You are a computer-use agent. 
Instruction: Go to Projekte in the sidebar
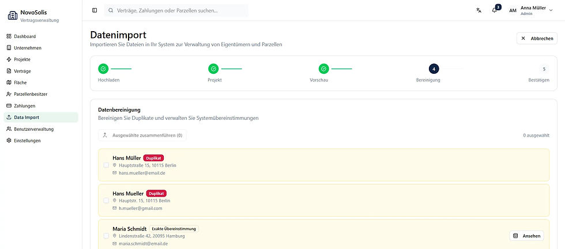point(41,59)
